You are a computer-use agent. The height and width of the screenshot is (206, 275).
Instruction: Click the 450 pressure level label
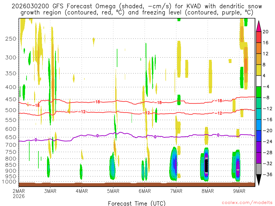[10, 99]
